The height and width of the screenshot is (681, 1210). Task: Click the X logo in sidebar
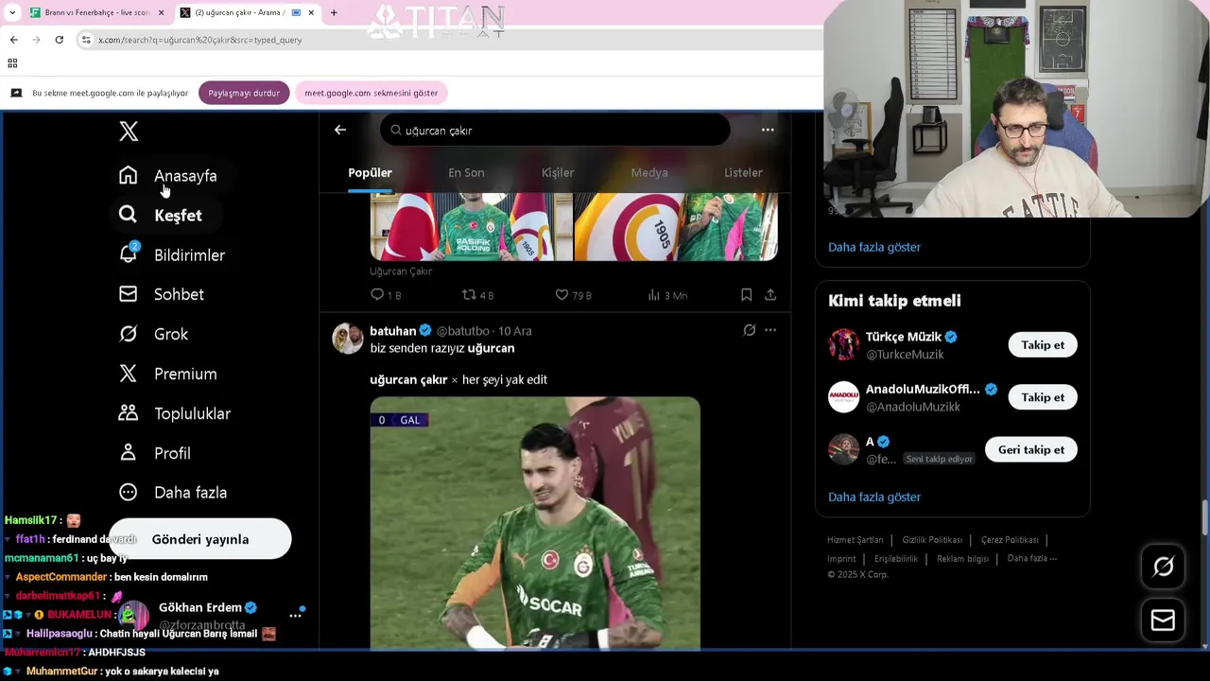129,131
